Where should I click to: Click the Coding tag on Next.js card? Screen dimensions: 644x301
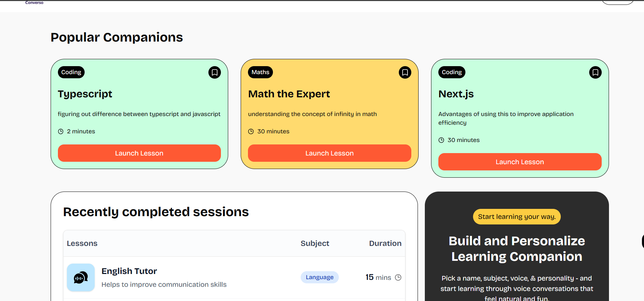pyautogui.click(x=452, y=72)
